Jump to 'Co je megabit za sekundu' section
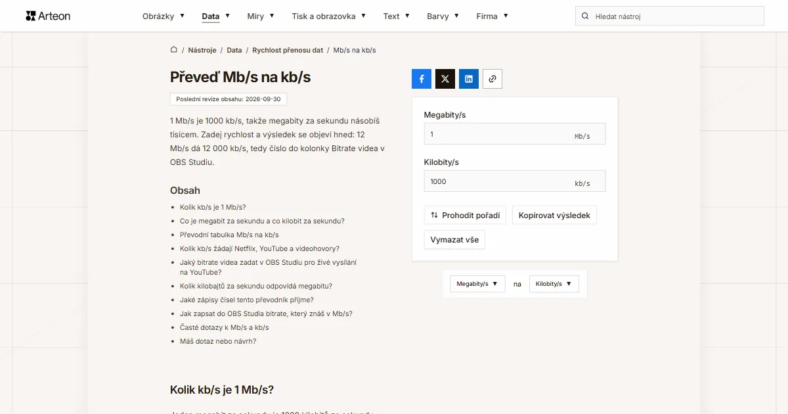This screenshot has width=788, height=414. [262, 221]
